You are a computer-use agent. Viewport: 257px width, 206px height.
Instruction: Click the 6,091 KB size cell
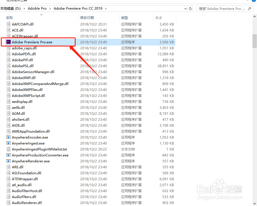(x=167, y=179)
